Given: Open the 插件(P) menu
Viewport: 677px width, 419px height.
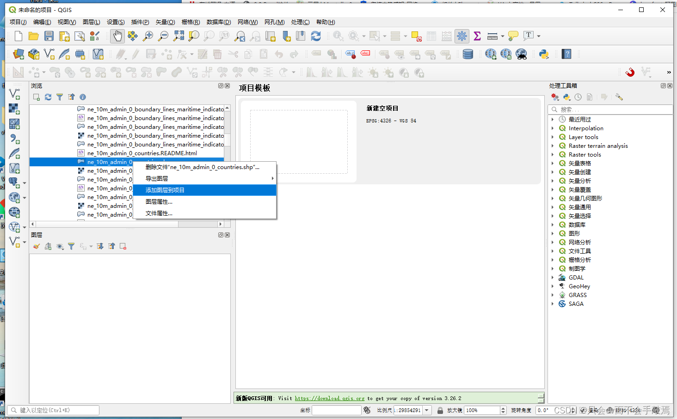Looking at the screenshot, I should click(x=140, y=22).
